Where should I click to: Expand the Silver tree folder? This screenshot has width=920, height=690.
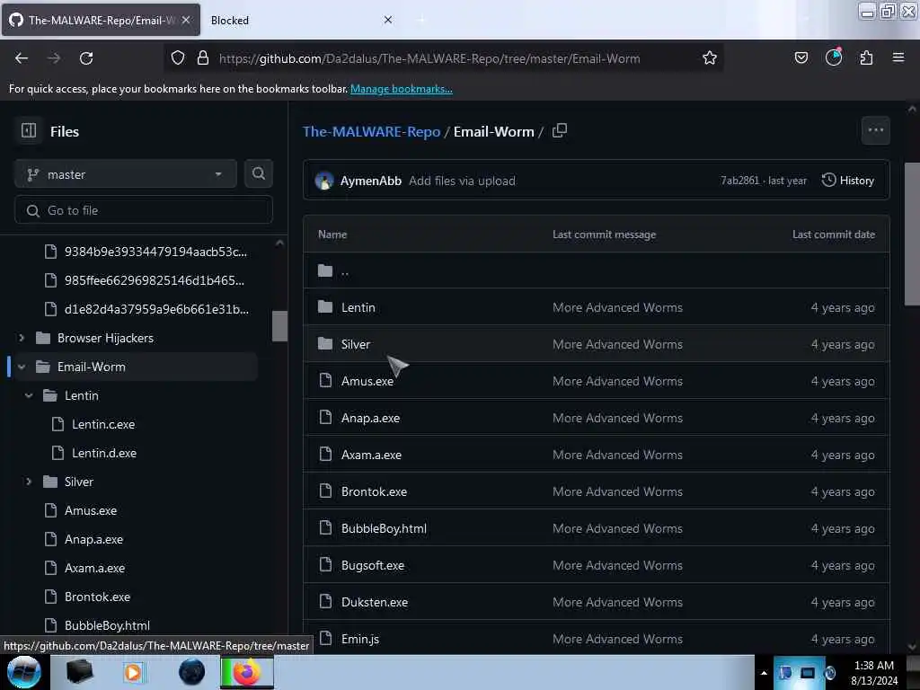[x=29, y=482]
